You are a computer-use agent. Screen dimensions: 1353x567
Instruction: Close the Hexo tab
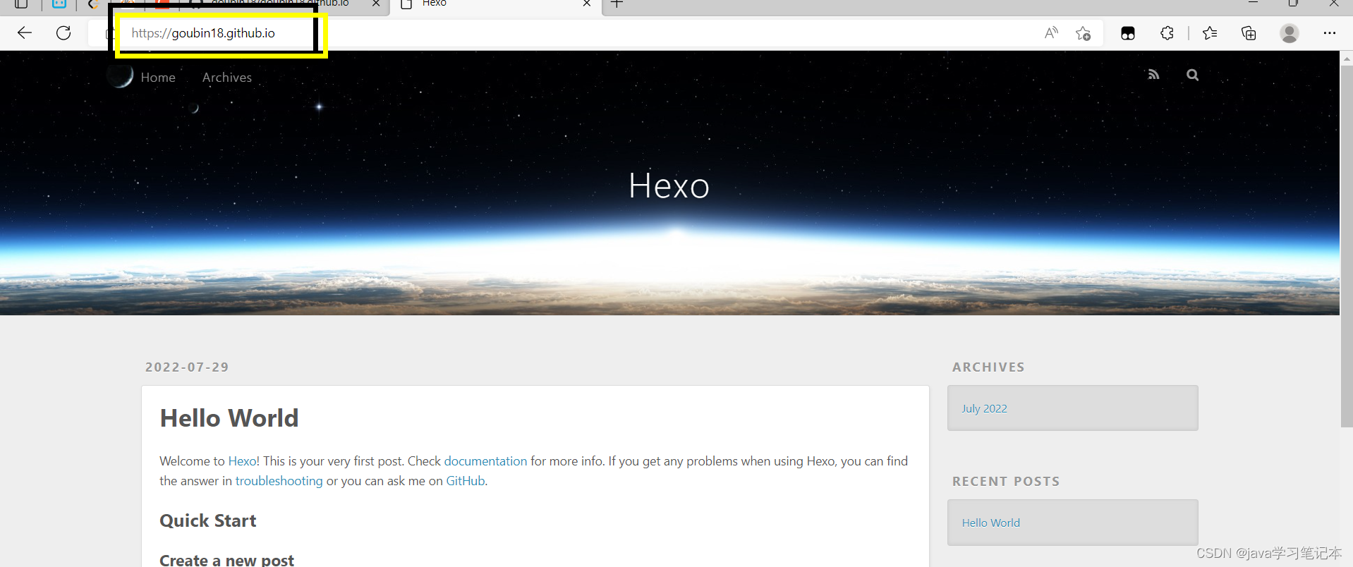[587, 4]
